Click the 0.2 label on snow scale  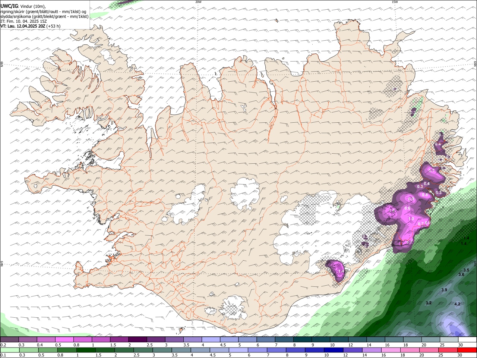coord(3,345)
